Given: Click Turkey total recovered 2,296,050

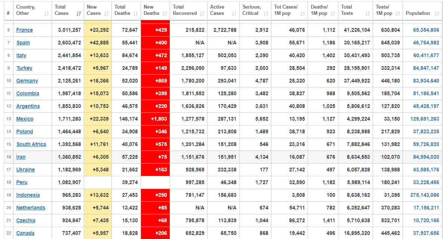Looking at the screenshot, I should click(x=193, y=68).
